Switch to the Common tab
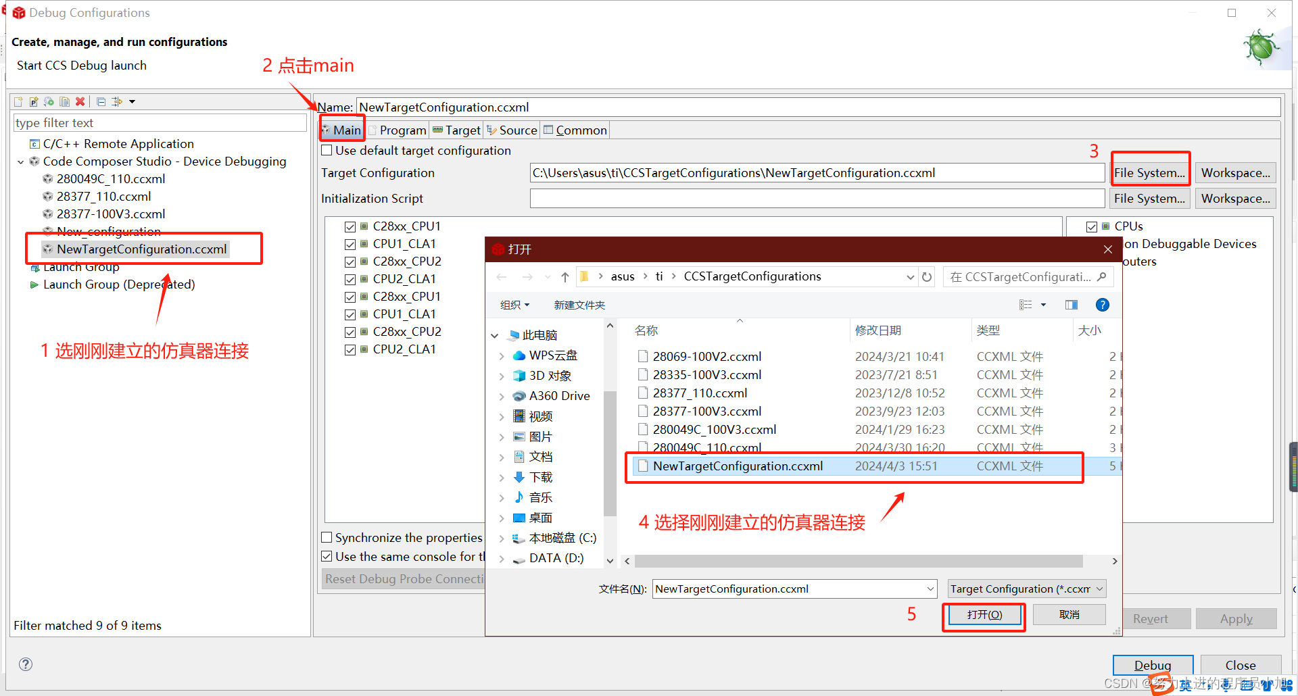This screenshot has height=696, width=1298. pos(575,130)
